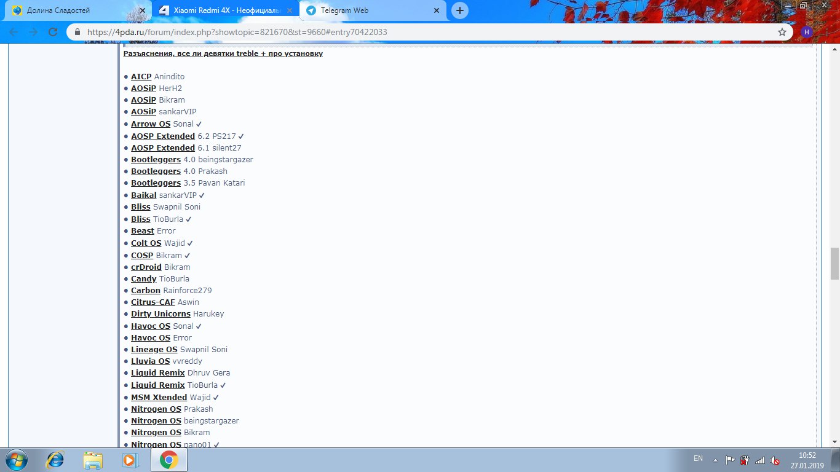The height and width of the screenshot is (472, 840).
Task: Open Havoc OS Error link
Action: 151,337
